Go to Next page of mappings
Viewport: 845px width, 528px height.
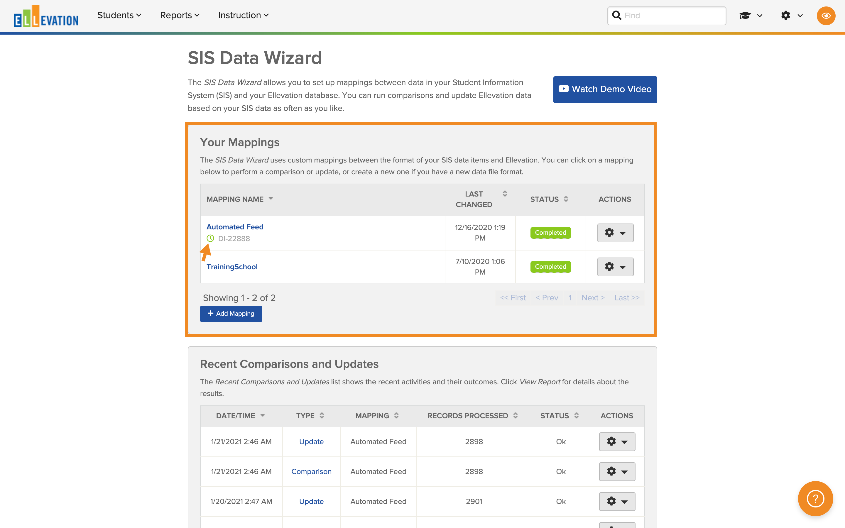pos(593,298)
